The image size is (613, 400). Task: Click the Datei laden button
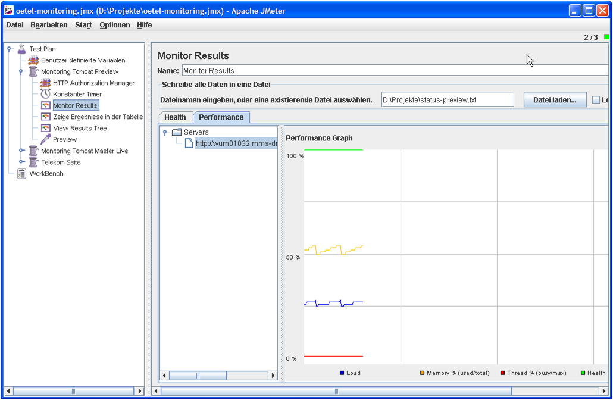(x=555, y=100)
